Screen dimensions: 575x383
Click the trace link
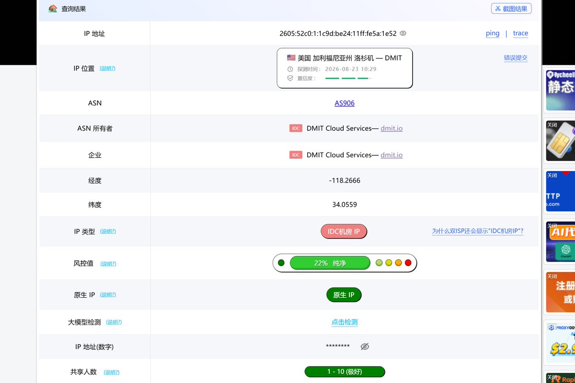click(x=520, y=33)
